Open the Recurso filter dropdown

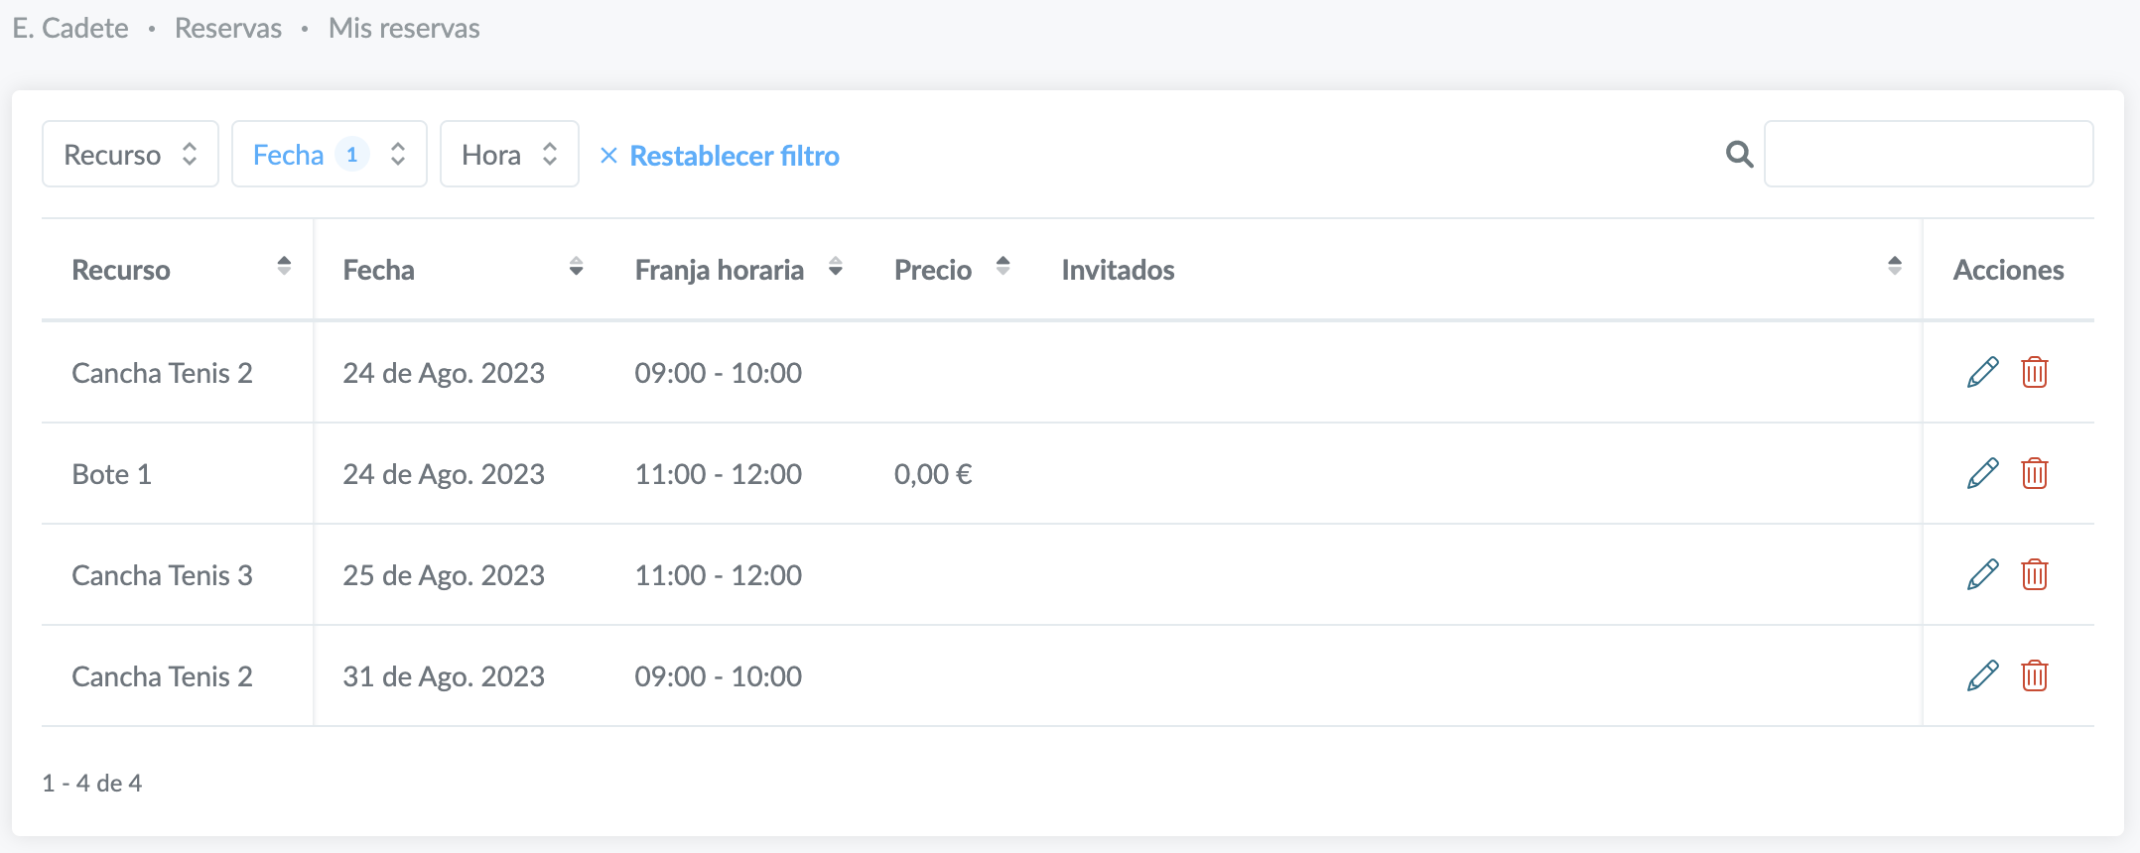(130, 155)
